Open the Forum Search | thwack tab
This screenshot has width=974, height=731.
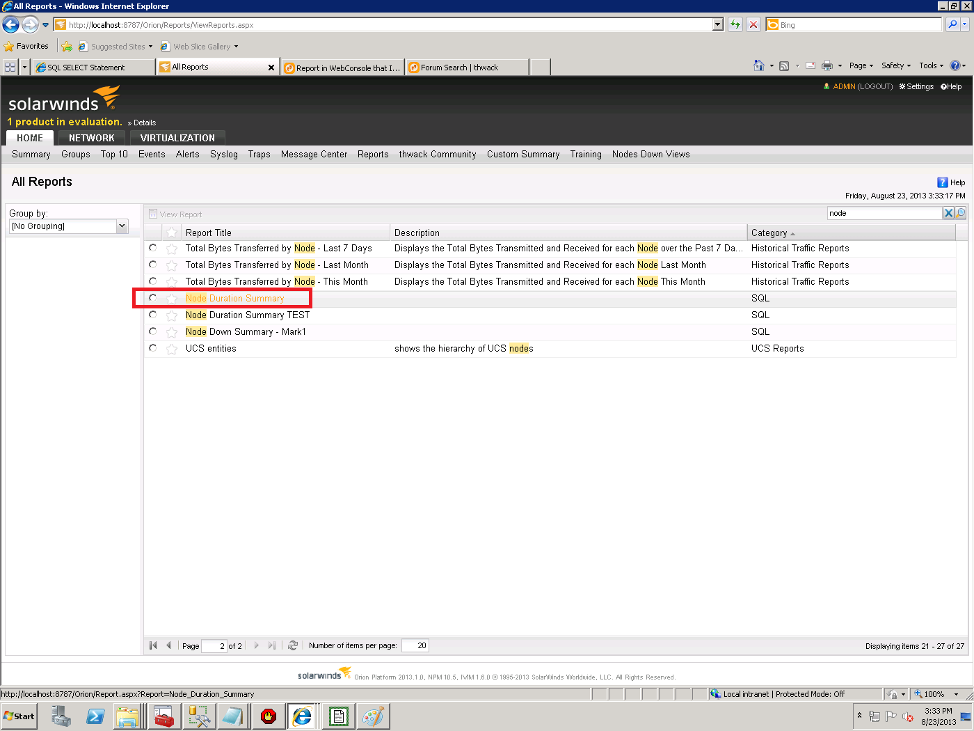468,68
